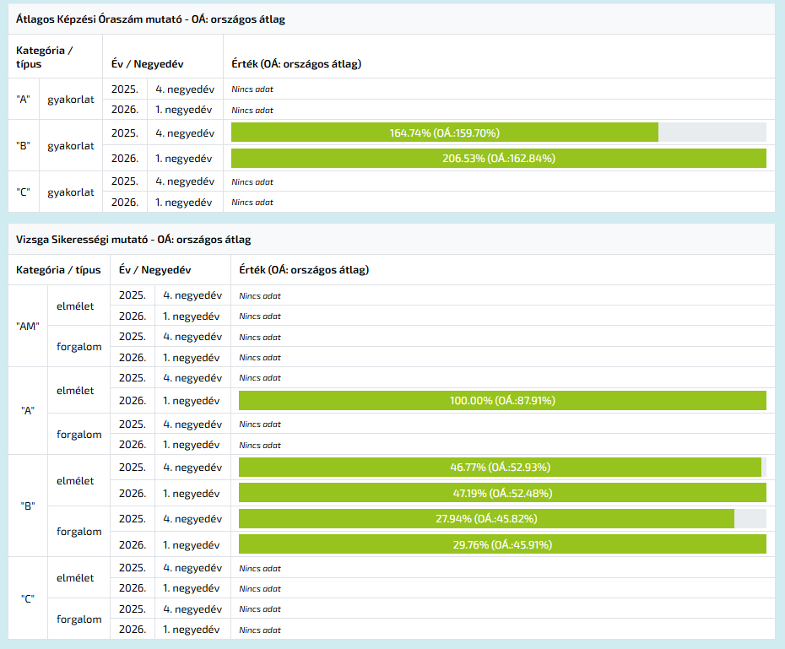Click the 164.74% training hours bar
Viewport: 785px width, 649px height.
[444, 133]
